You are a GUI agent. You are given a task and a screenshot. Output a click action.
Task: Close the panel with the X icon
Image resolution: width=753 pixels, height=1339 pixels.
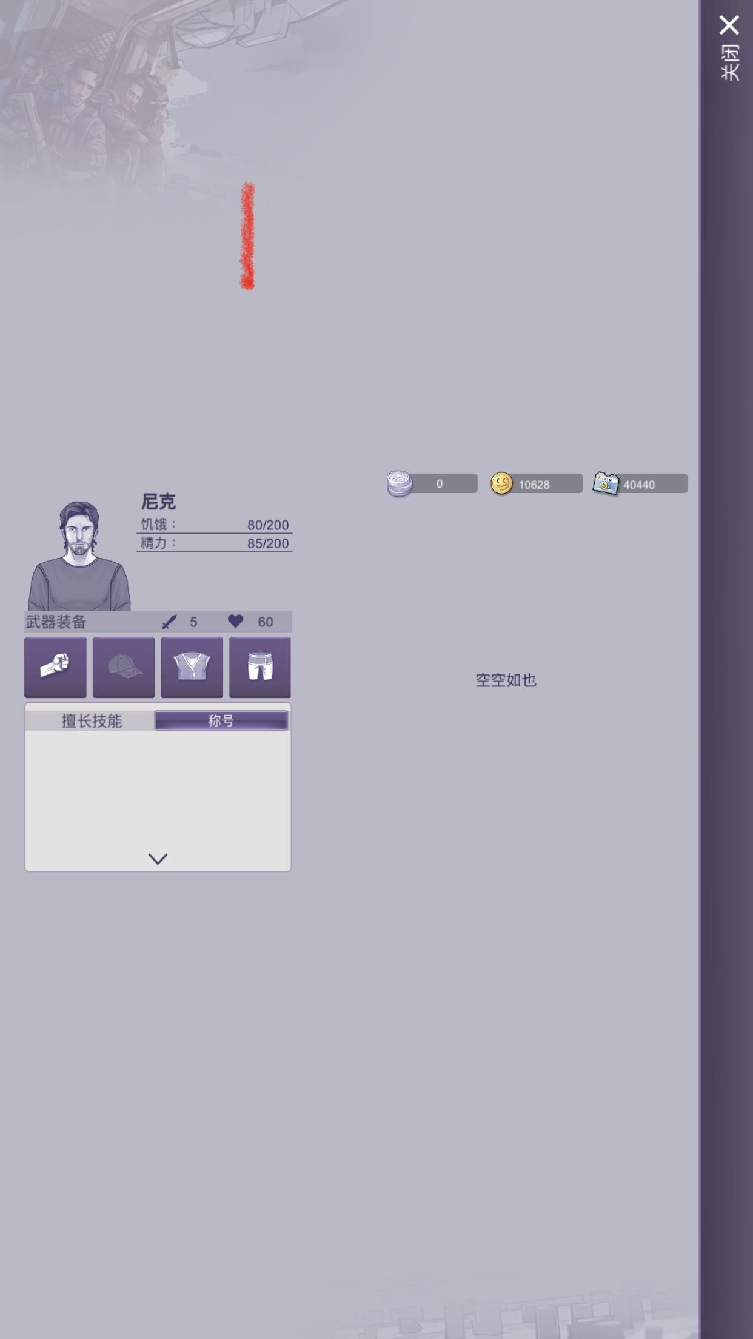[x=729, y=25]
